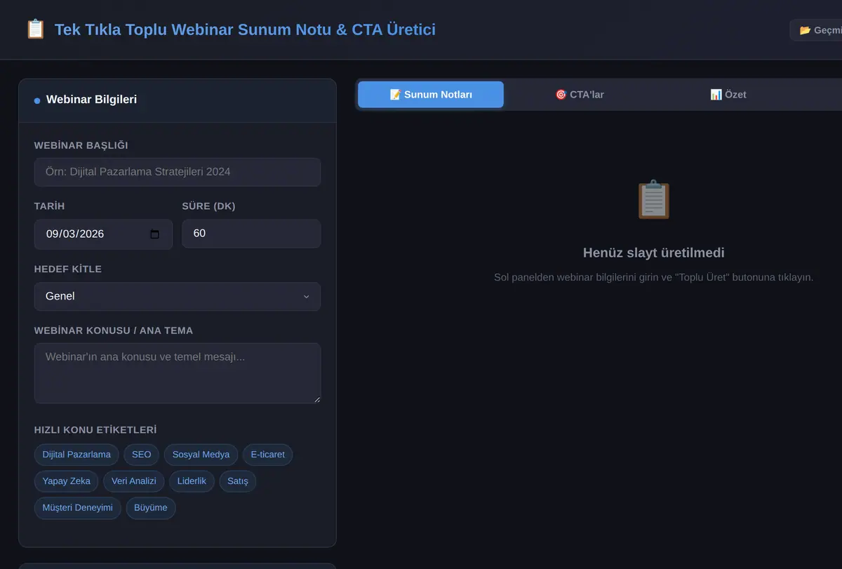Focus the Webinar Konusu / Ana Tema textarea
842x569 pixels.
coord(178,373)
